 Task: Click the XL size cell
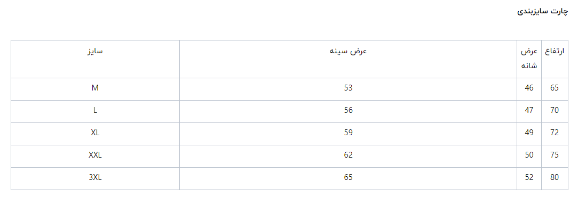coord(95,133)
